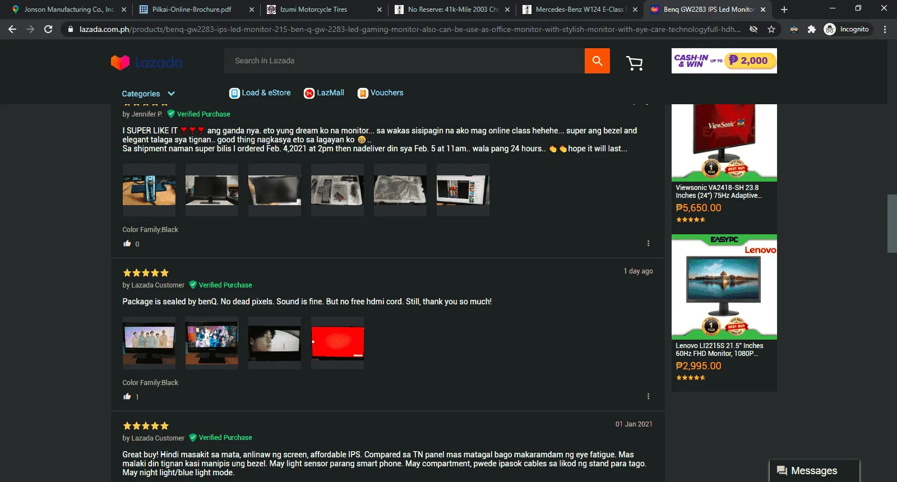Open the Chrome three-dot menu
The image size is (897, 482).
(x=885, y=29)
